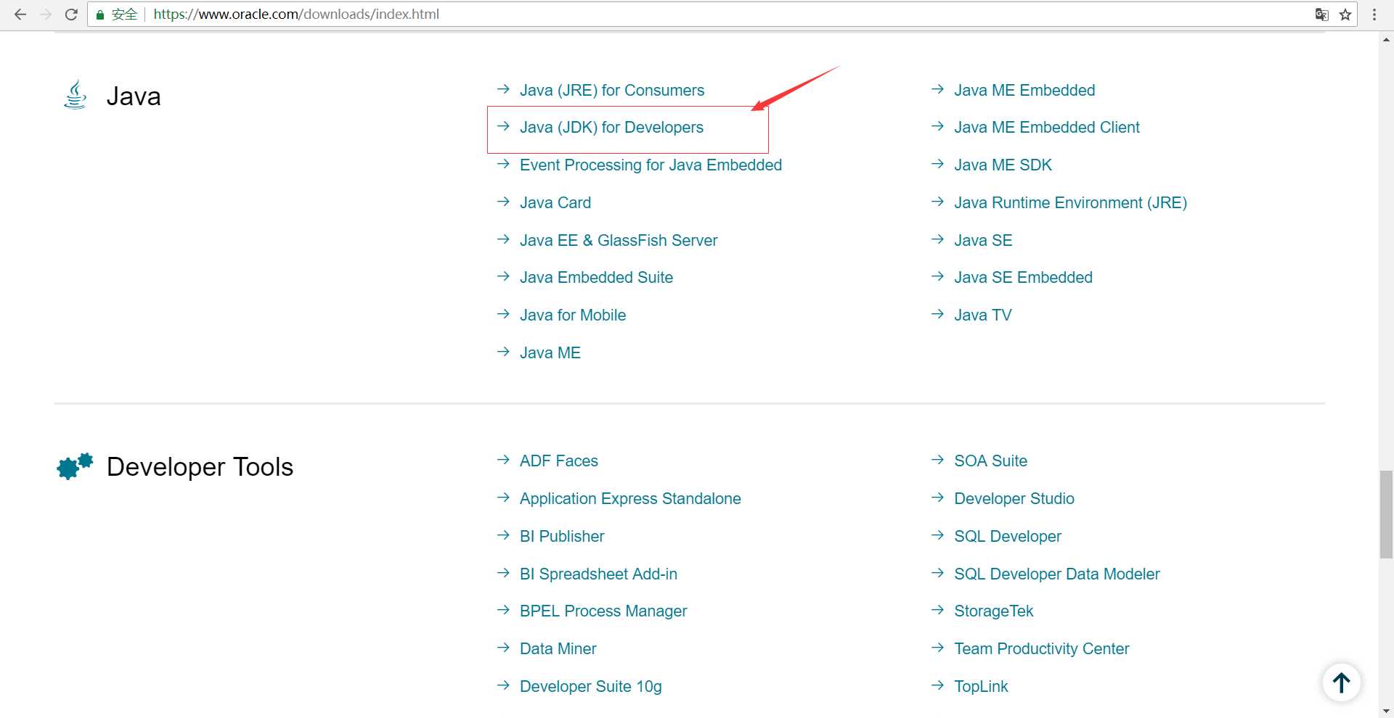This screenshot has height=718, width=1394.
Task: Open the ADF Faces link
Action: [559, 461]
